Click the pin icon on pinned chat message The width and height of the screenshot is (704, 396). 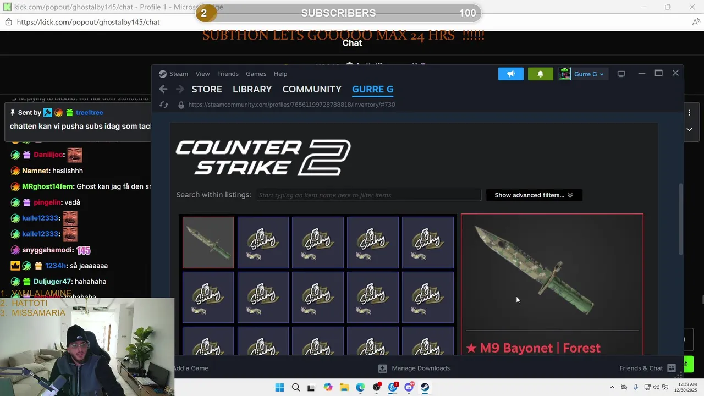pyautogui.click(x=13, y=112)
